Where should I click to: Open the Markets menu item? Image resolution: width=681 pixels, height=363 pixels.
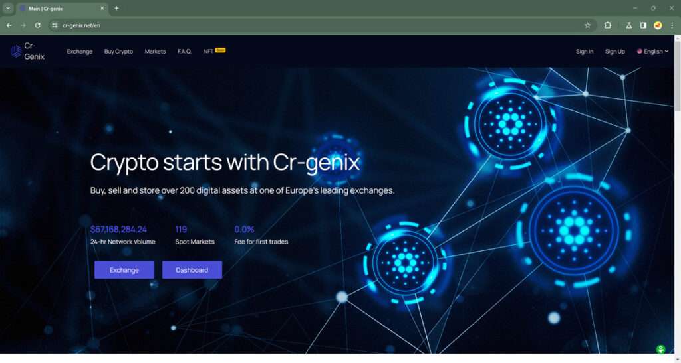[155, 52]
